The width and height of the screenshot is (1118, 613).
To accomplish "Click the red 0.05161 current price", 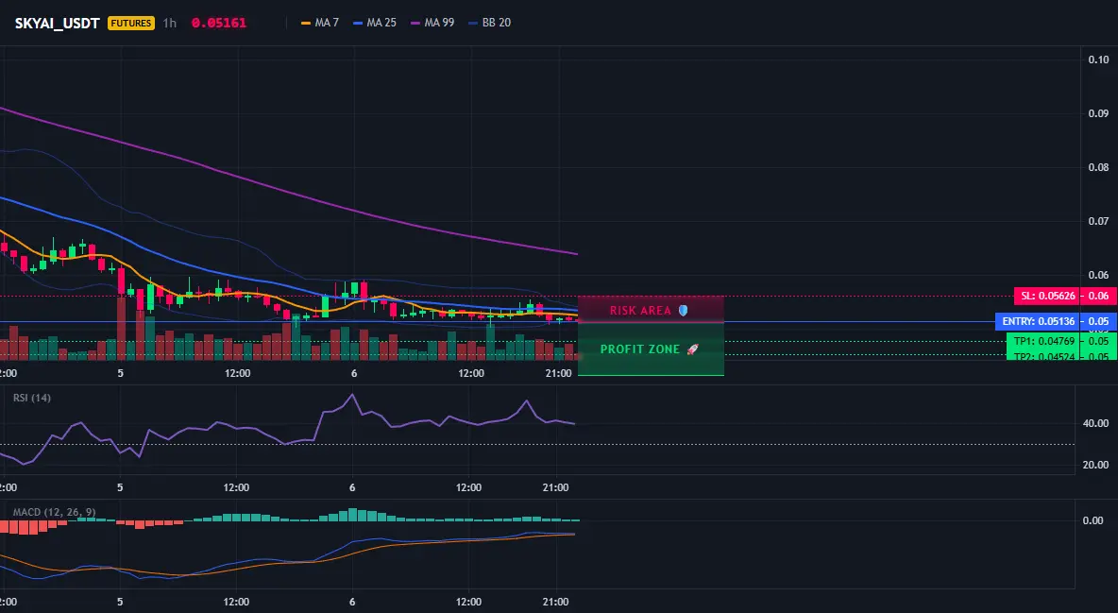I will [x=219, y=23].
